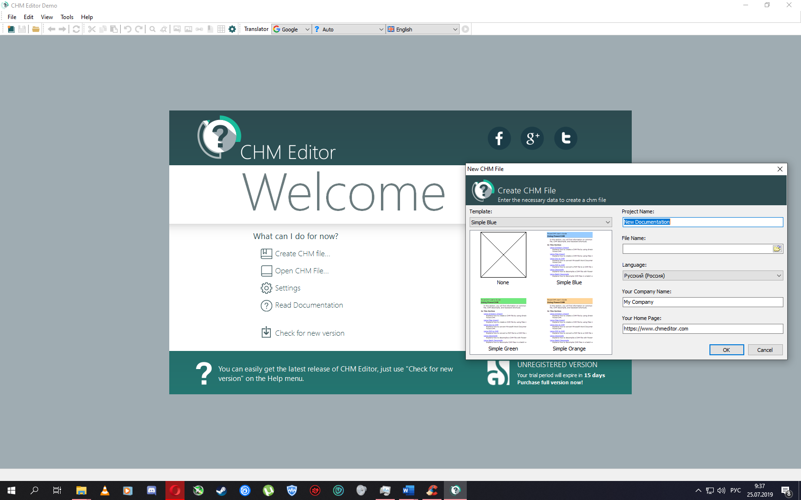Click the Forward arrow toolbar icon

tap(62, 29)
